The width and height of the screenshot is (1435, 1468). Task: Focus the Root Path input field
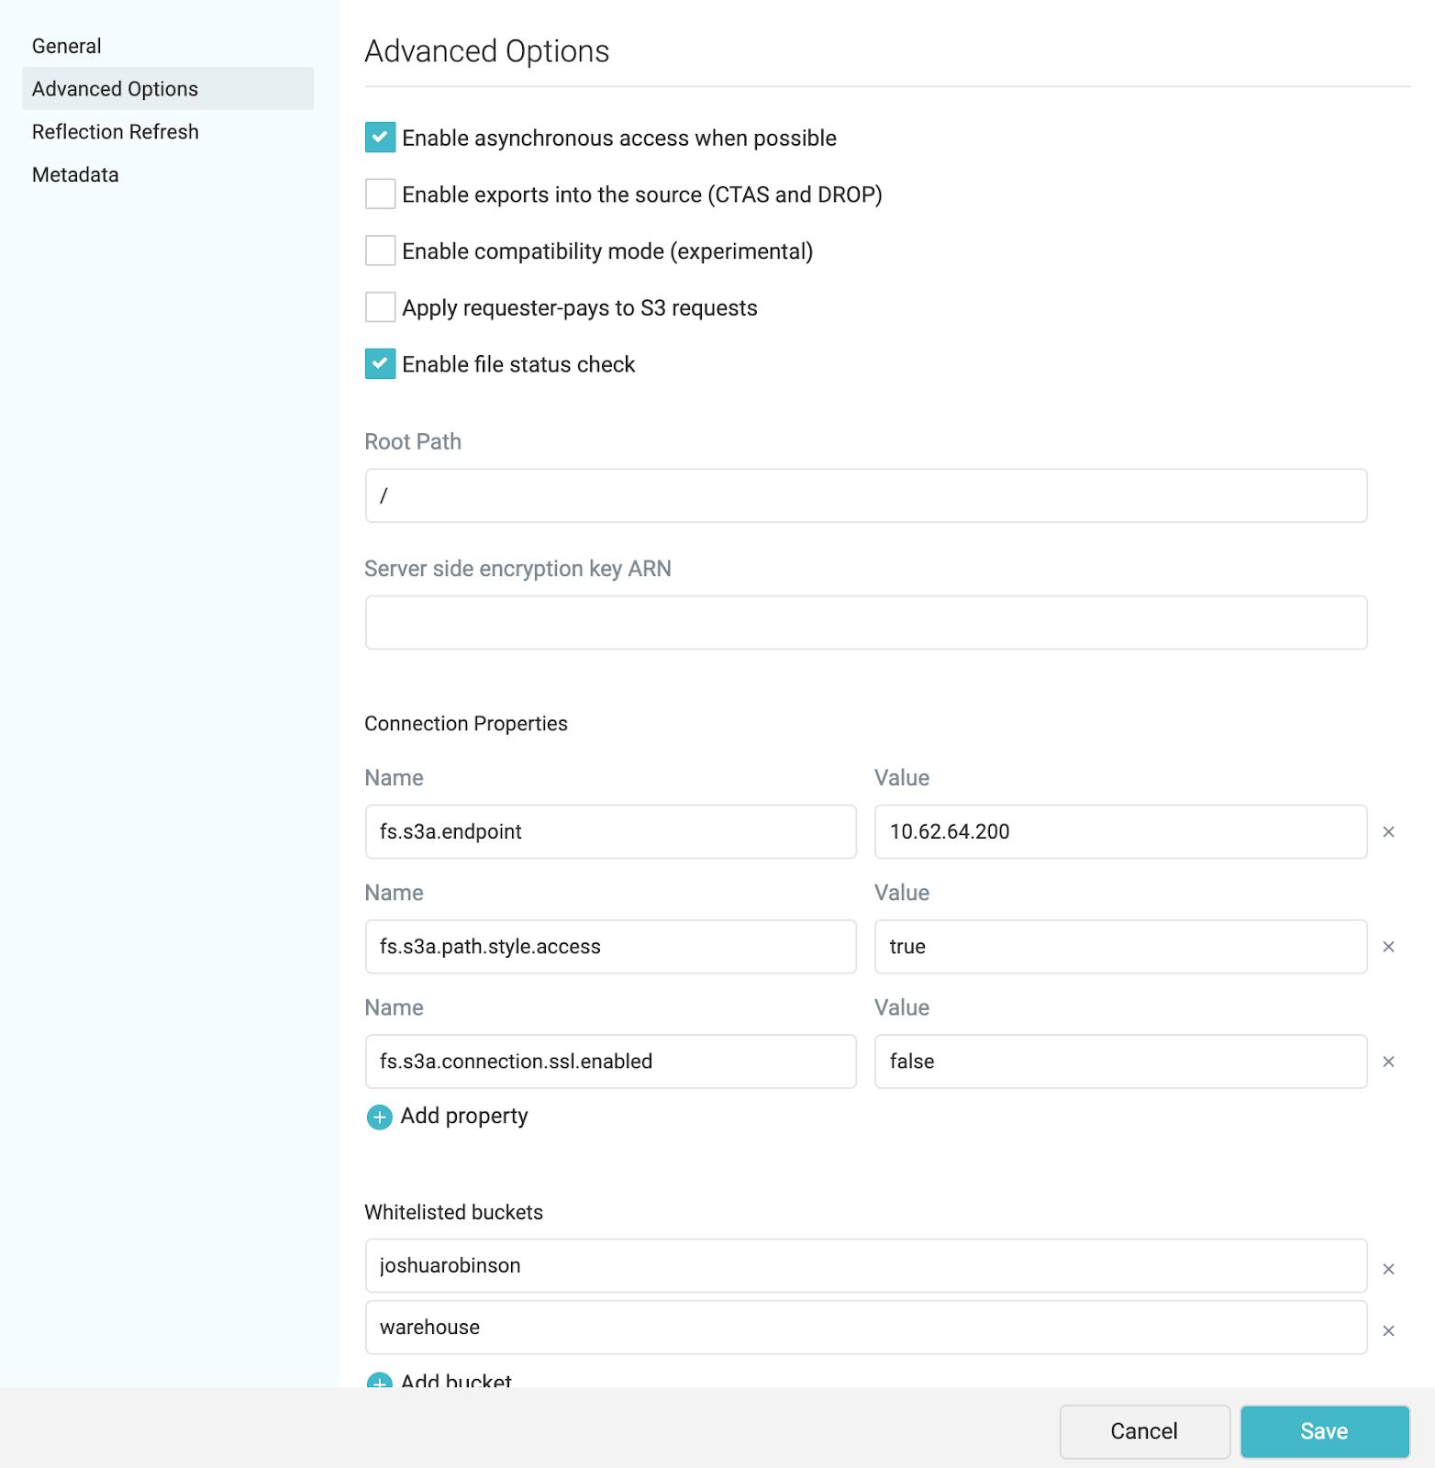865,496
